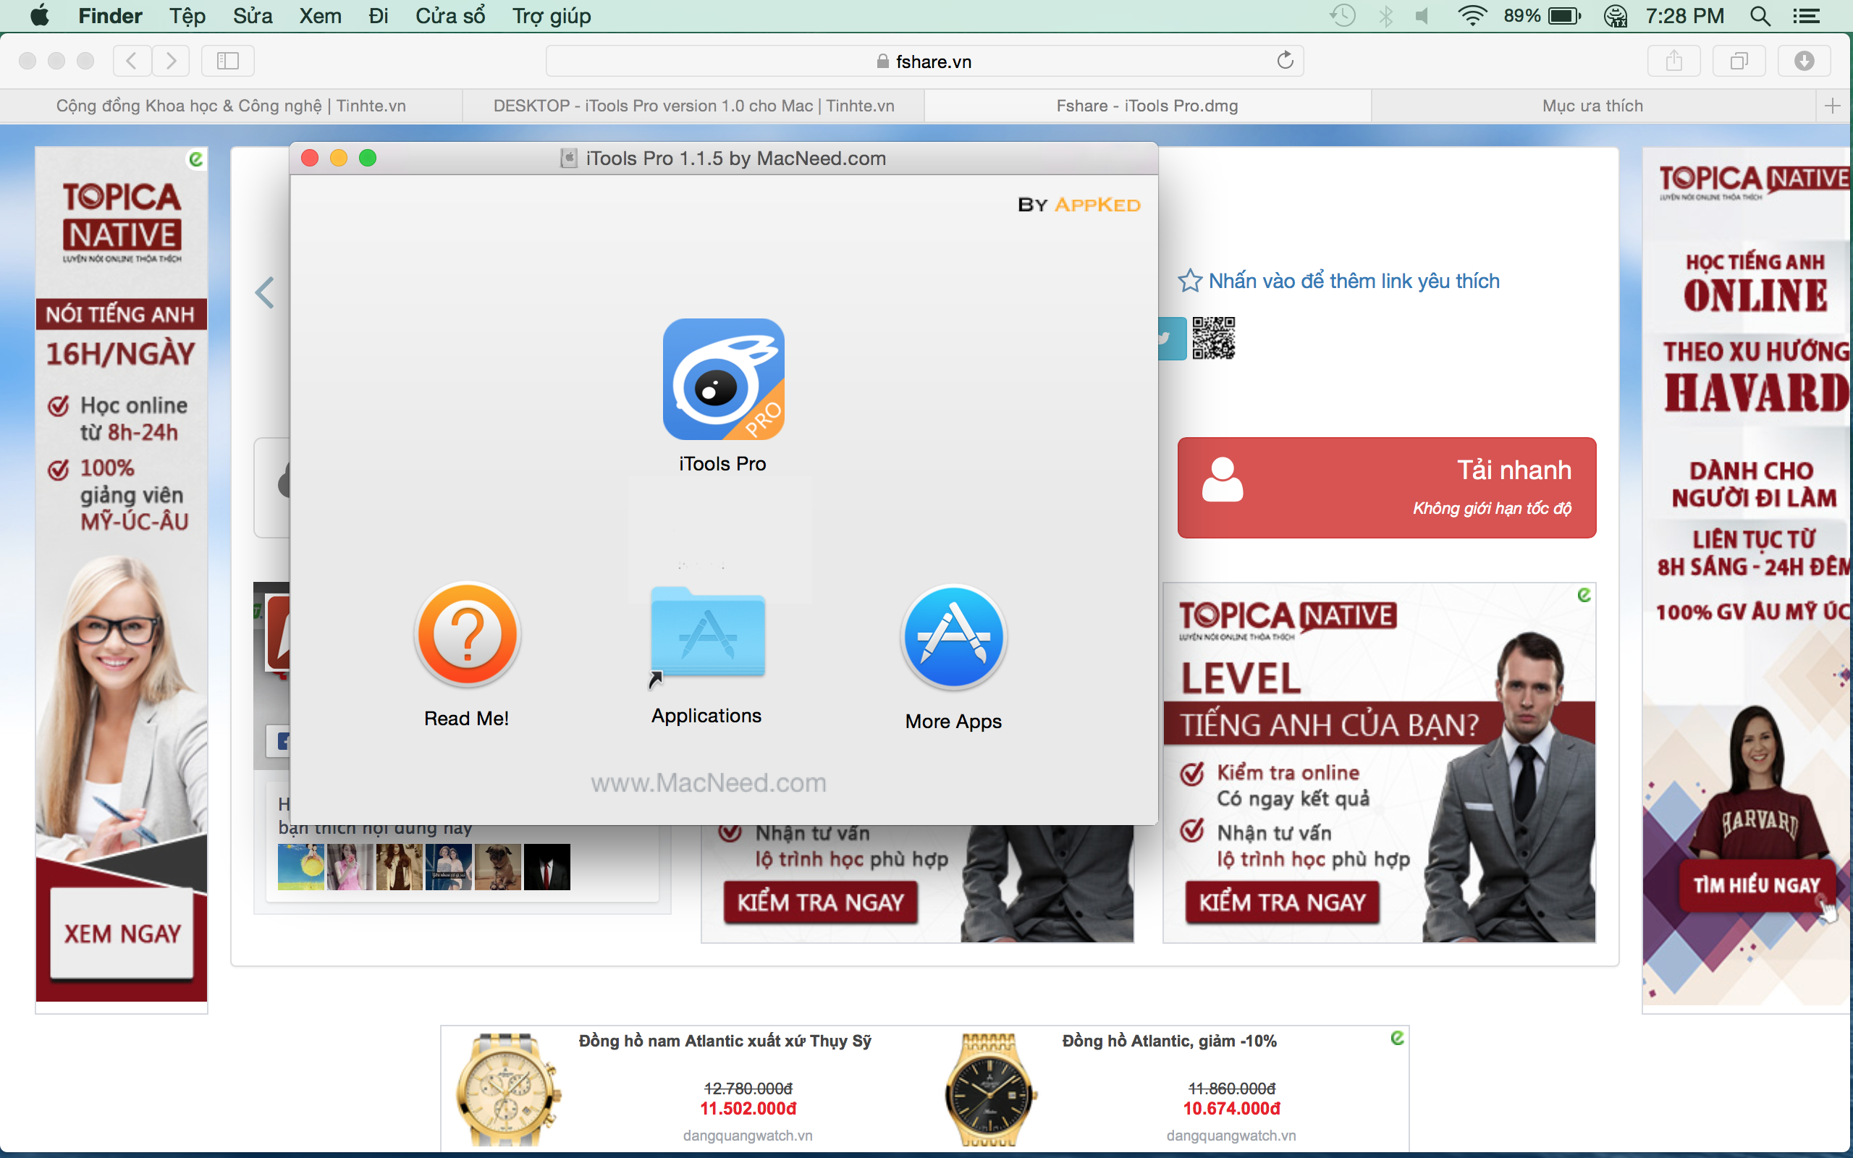The image size is (1853, 1158).
Task: Open Notification Center list icon
Action: (1806, 16)
